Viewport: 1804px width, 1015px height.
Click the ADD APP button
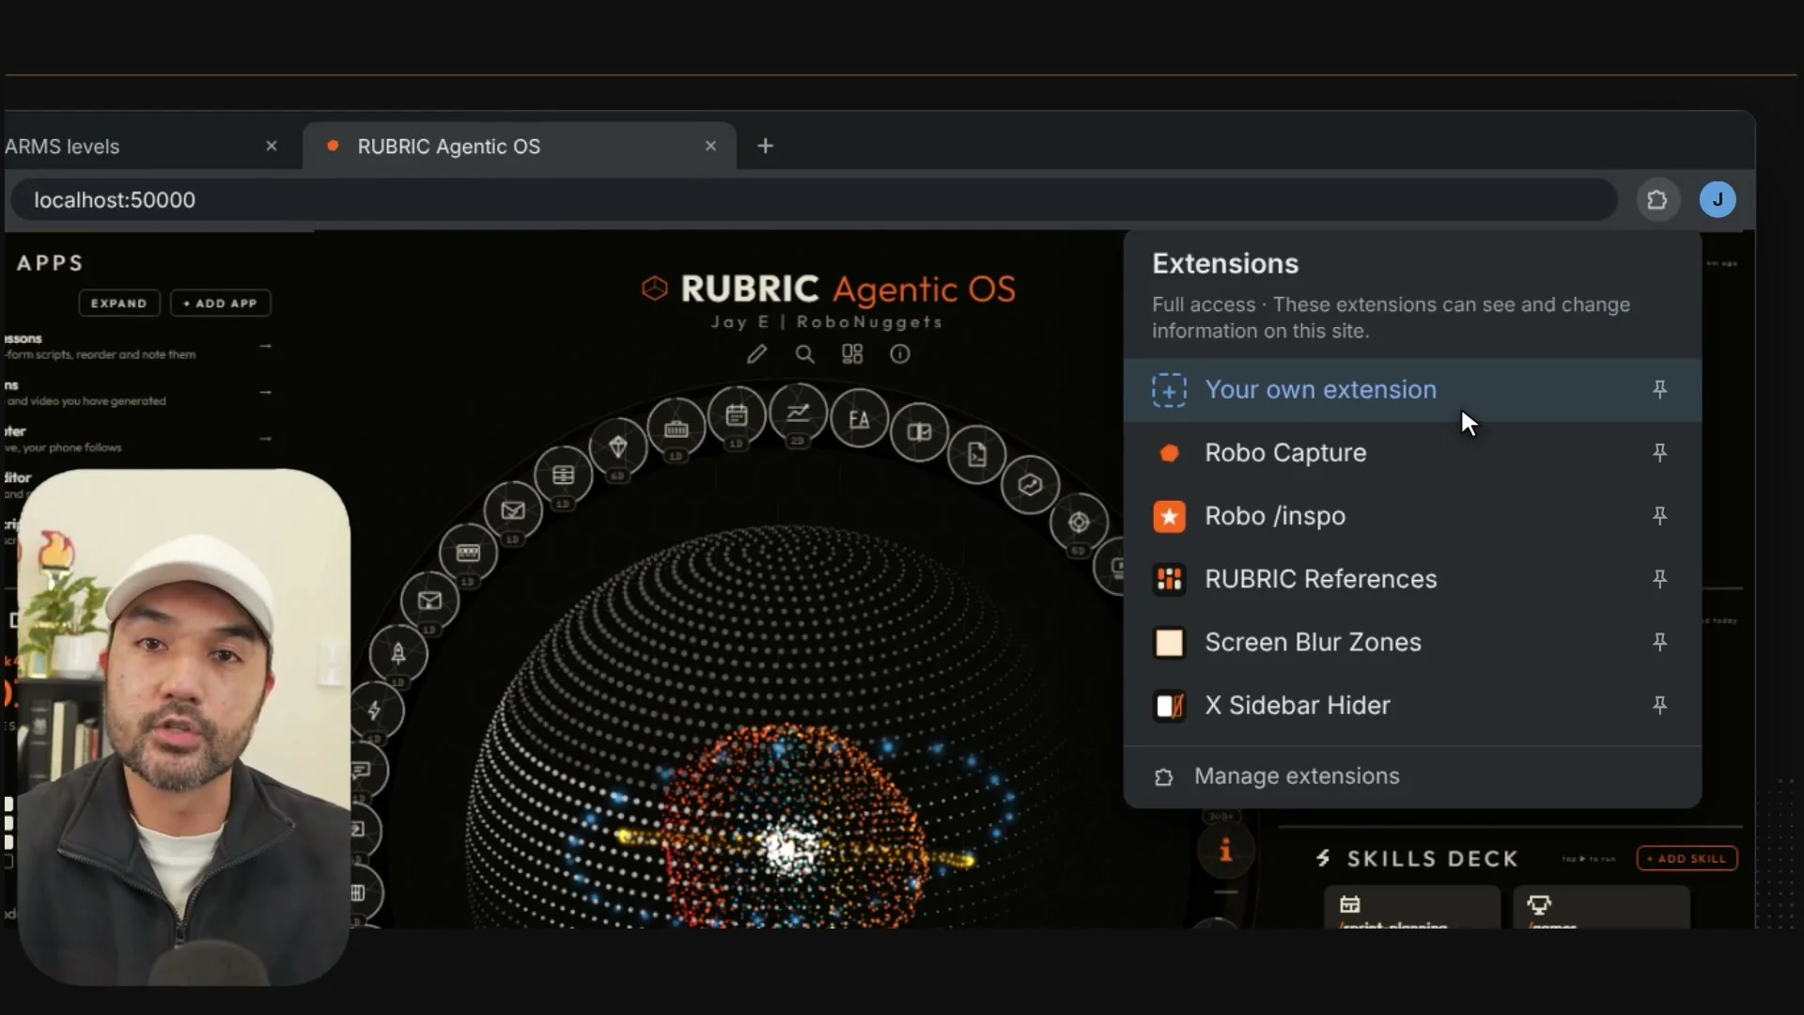click(x=221, y=304)
